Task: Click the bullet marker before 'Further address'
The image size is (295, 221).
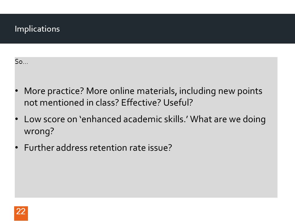Action: [x=17, y=148]
